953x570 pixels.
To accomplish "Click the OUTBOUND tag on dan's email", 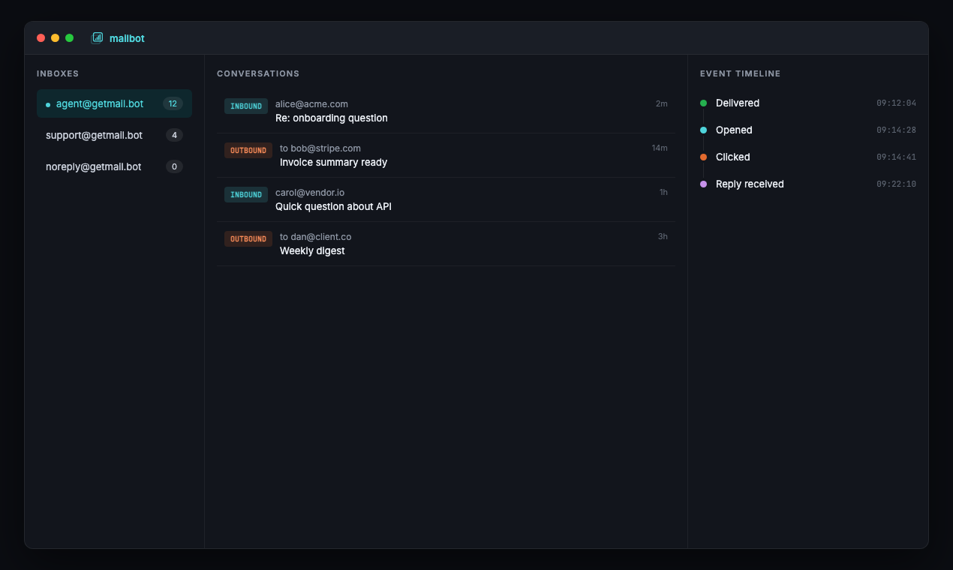I will pos(248,239).
